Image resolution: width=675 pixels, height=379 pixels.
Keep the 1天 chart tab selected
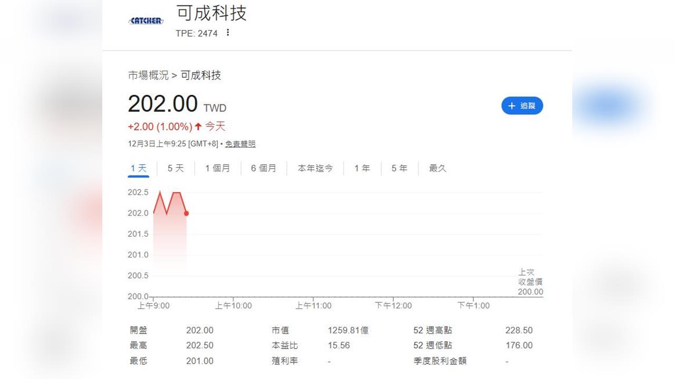pyautogui.click(x=138, y=168)
